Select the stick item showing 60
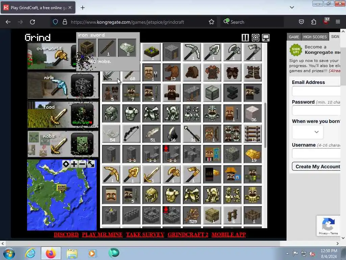The height and width of the screenshot is (260, 346). pyautogui.click(x=131, y=76)
